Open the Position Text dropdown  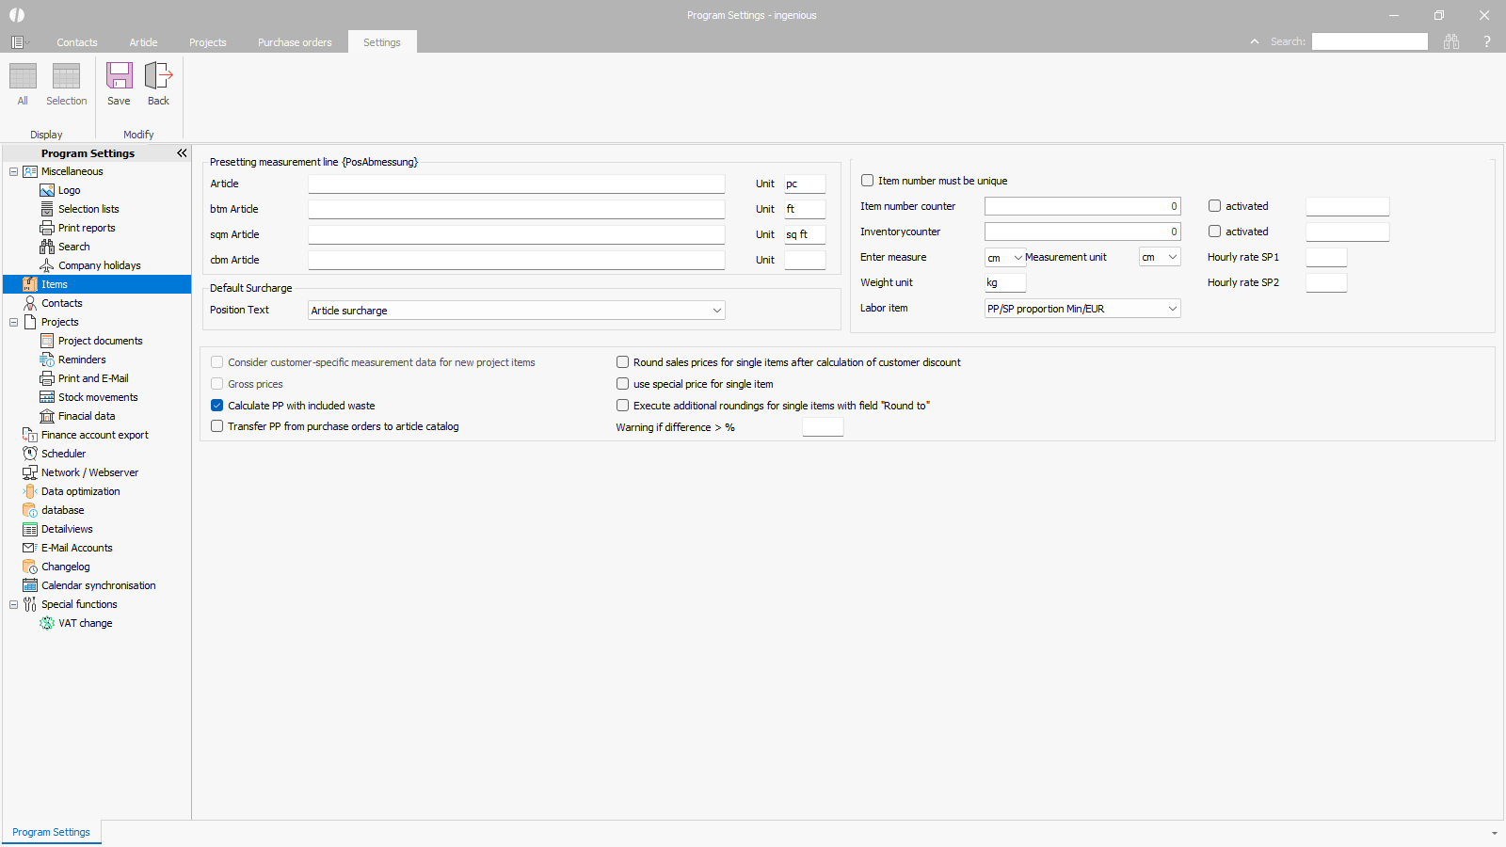[716, 311]
